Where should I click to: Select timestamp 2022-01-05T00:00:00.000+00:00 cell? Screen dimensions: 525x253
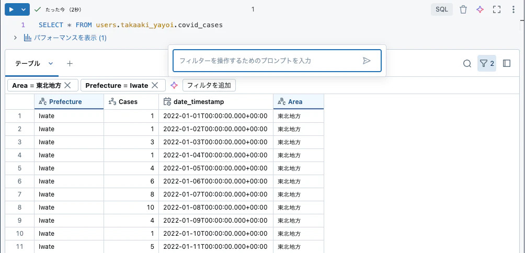[216, 168]
